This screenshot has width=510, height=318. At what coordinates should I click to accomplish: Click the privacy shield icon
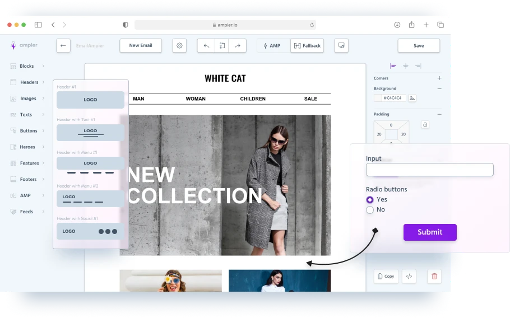(125, 25)
